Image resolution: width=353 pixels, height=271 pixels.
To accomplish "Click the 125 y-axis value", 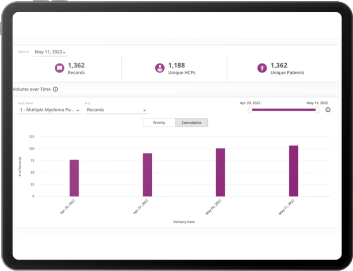I will point(31,136).
